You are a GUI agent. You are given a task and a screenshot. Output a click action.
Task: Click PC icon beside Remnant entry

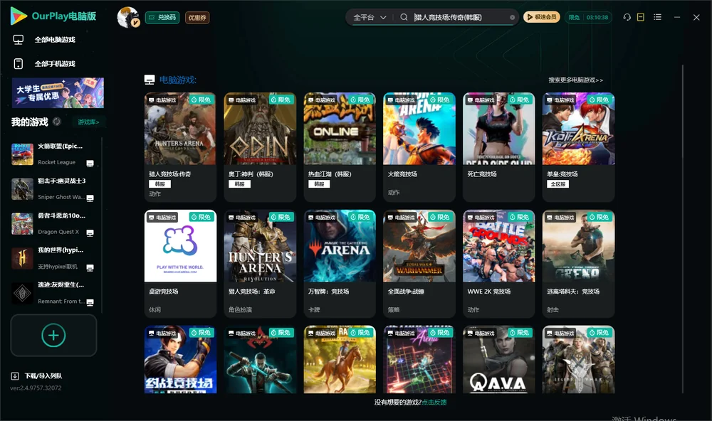pyautogui.click(x=90, y=303)
